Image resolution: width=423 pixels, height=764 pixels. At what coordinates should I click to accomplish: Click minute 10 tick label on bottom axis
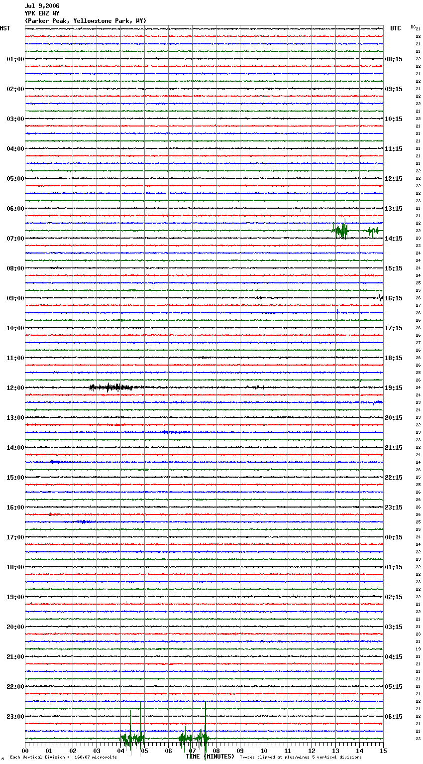(264, 751)
